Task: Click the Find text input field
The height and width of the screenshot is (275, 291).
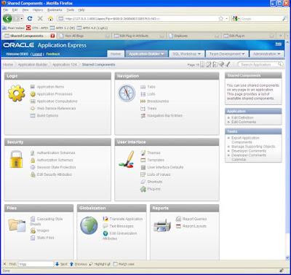Action: 36,264
